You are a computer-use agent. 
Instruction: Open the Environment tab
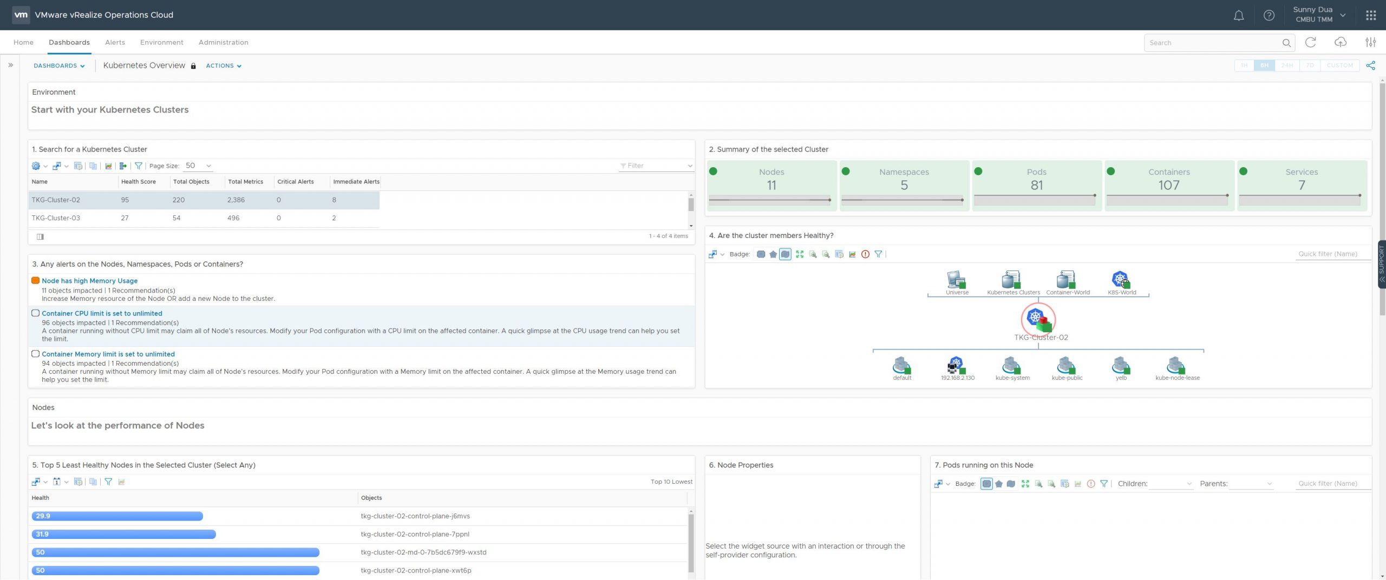[x=161, y=42]
